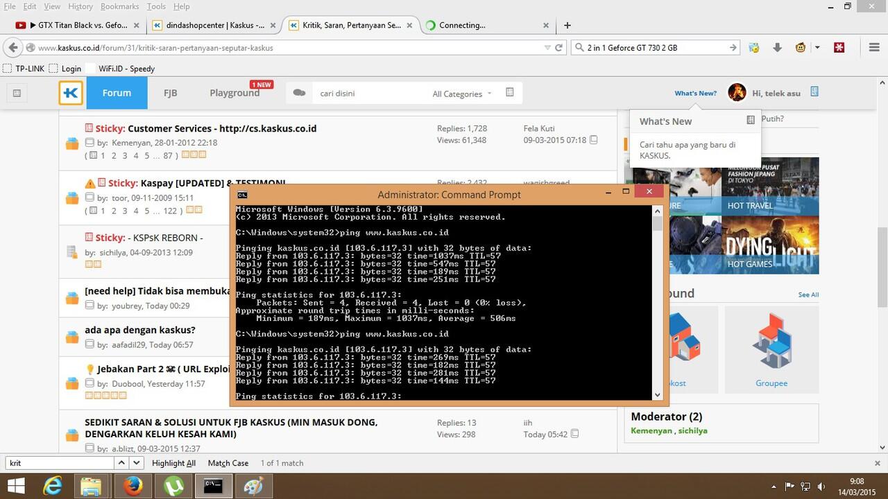The width and height of the screenshot is (888, 499).
Task: Open the Tools menu
Action: [156, 6]
